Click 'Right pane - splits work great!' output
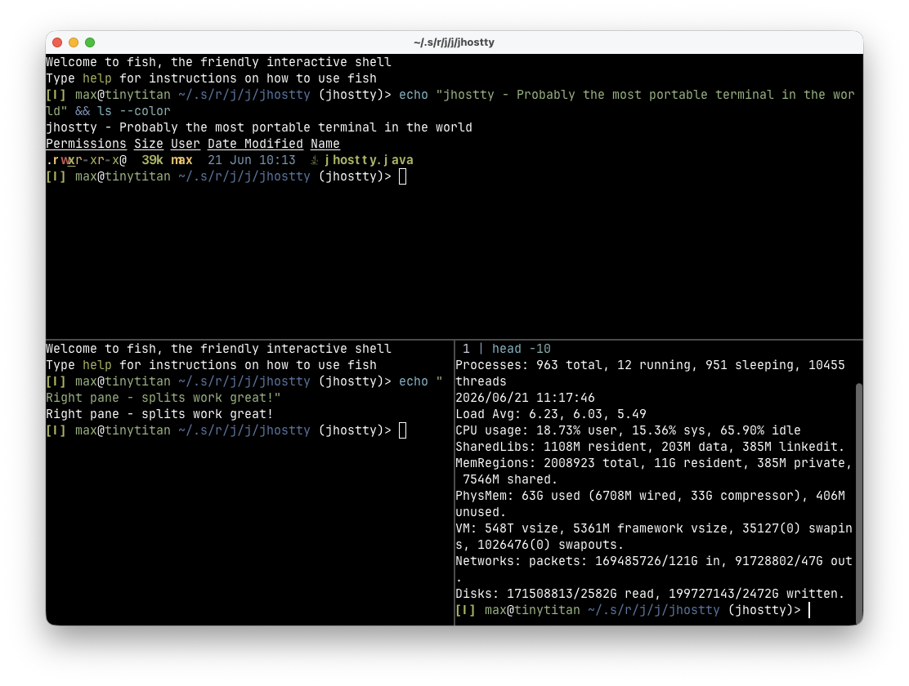 [x=159, y=414]
